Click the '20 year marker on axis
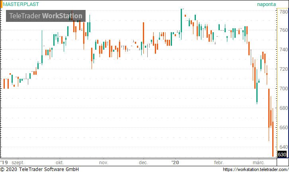Screen dimensions: 289x173 pos(175,163)
